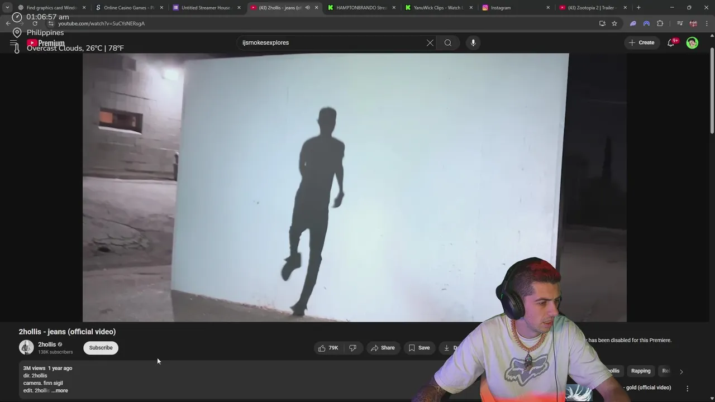Clear the search box with the X

[x=430, y=42]
